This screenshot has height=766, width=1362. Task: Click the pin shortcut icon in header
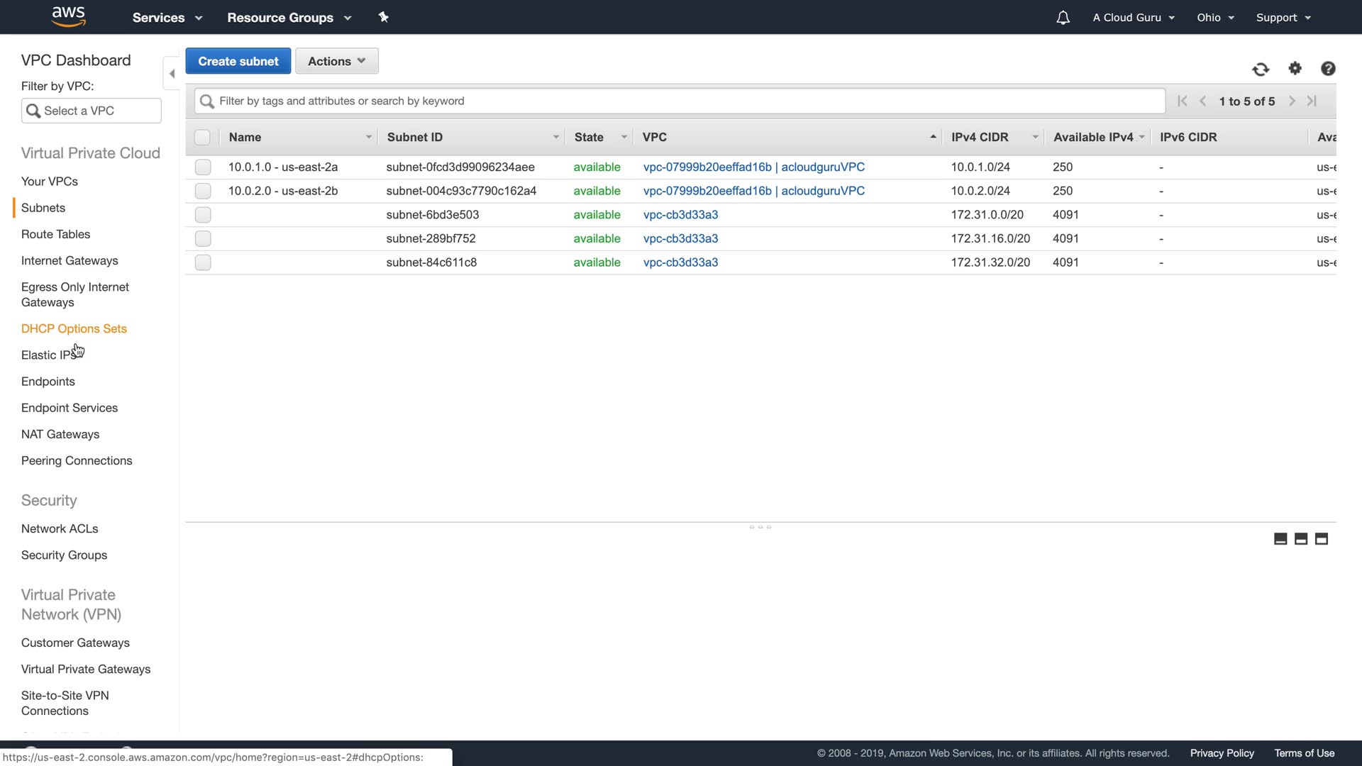point(384,17)
